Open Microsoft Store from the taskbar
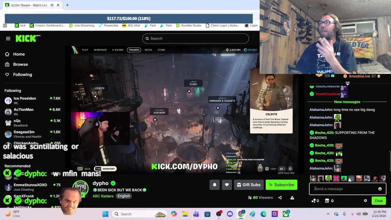 tap(207, 214)
